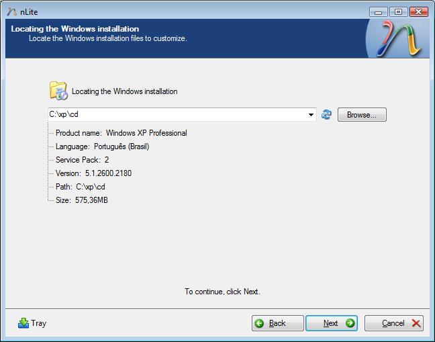Open the installation path dropdown arrow

coord(311,115)
